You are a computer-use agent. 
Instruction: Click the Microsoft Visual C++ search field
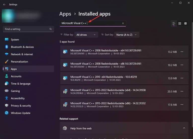click(x=103, y=23)
